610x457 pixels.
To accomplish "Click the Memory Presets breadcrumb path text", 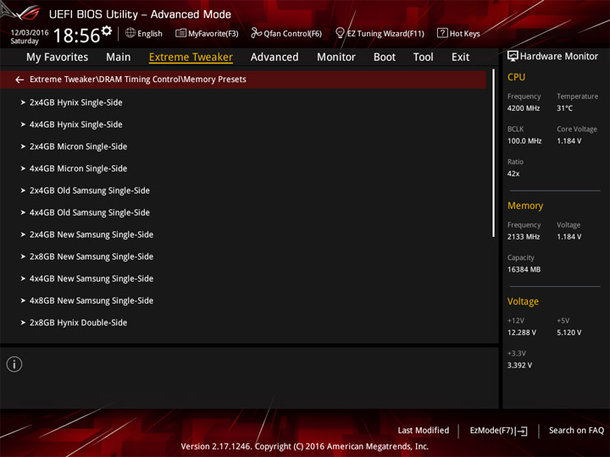I will pos(138,80).
